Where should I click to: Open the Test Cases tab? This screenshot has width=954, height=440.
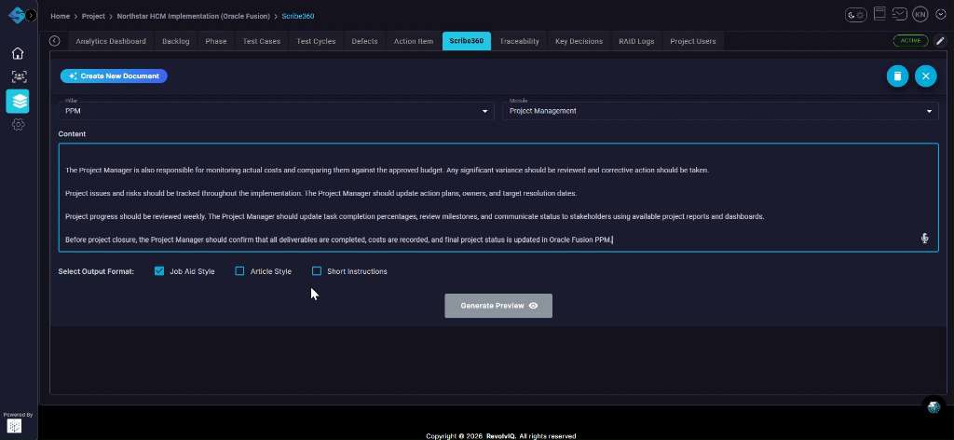click(262, 41)
